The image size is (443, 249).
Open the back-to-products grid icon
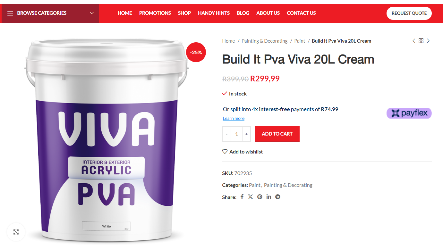pyautogui.click(x=421, y=41)
